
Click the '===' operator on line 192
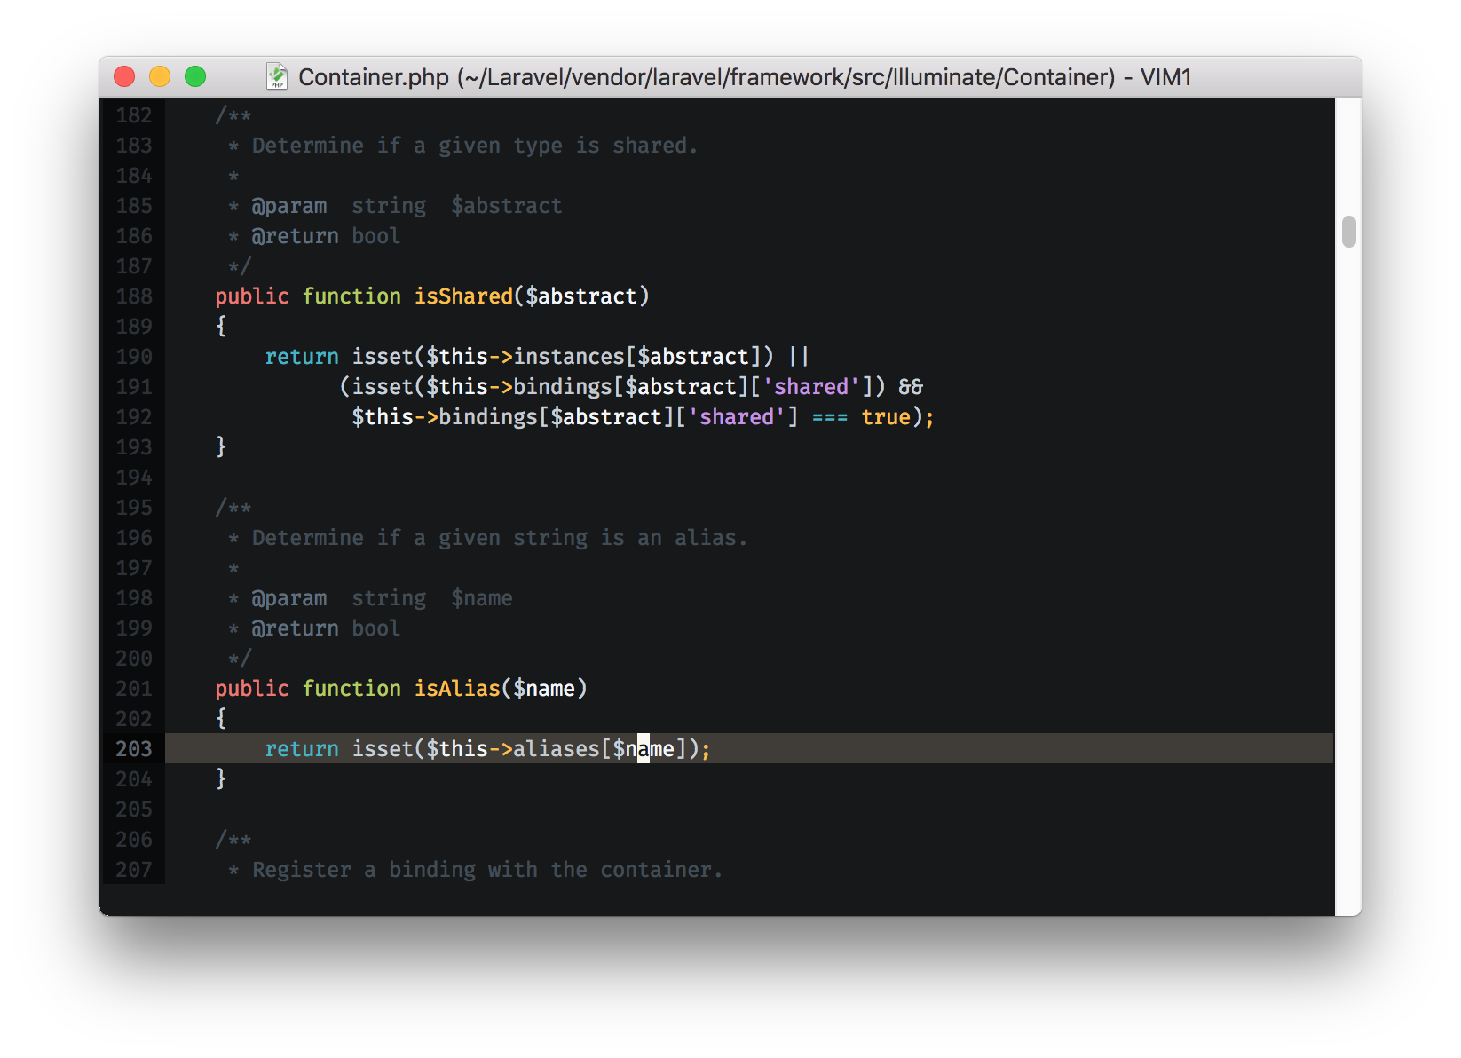pos(830,417)
